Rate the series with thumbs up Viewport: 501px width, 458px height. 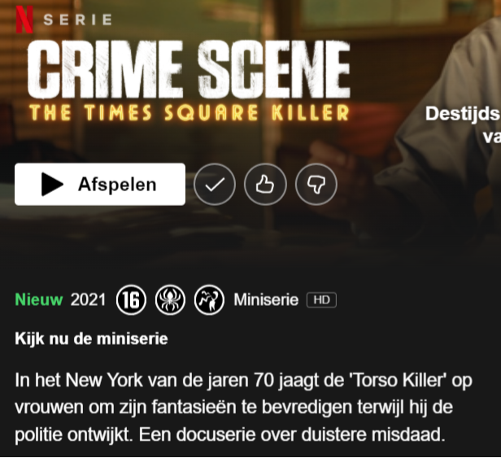[265, 185]
